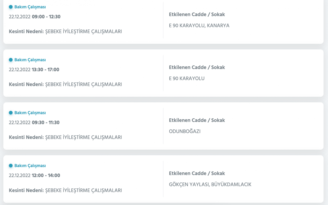Click the 09:00 - 12:30 time range
The width and height of the screenshot is (328, 205).
(x=46, y=17)
